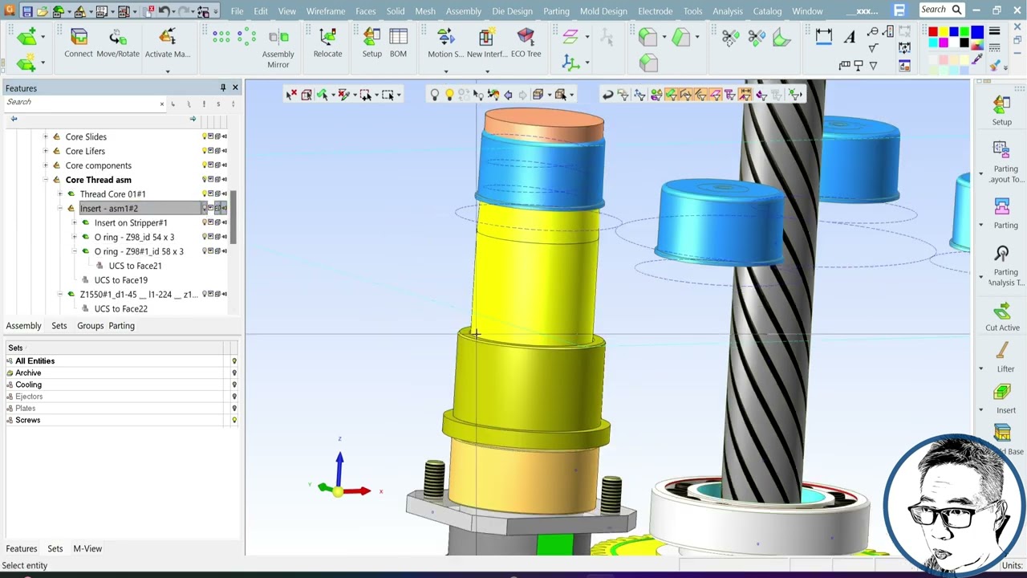Image resolution: width=1027 pixels, height=578 pixels.
Task: Select the Move/Rotate tool
Action: click(118, 43)
